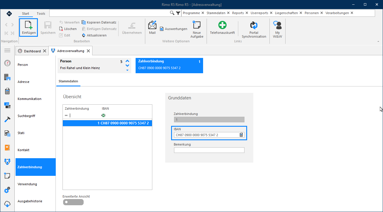The image size is (383, 212).
Task: Open the buildings icon in the sidebar
Action: coord(7,77)
